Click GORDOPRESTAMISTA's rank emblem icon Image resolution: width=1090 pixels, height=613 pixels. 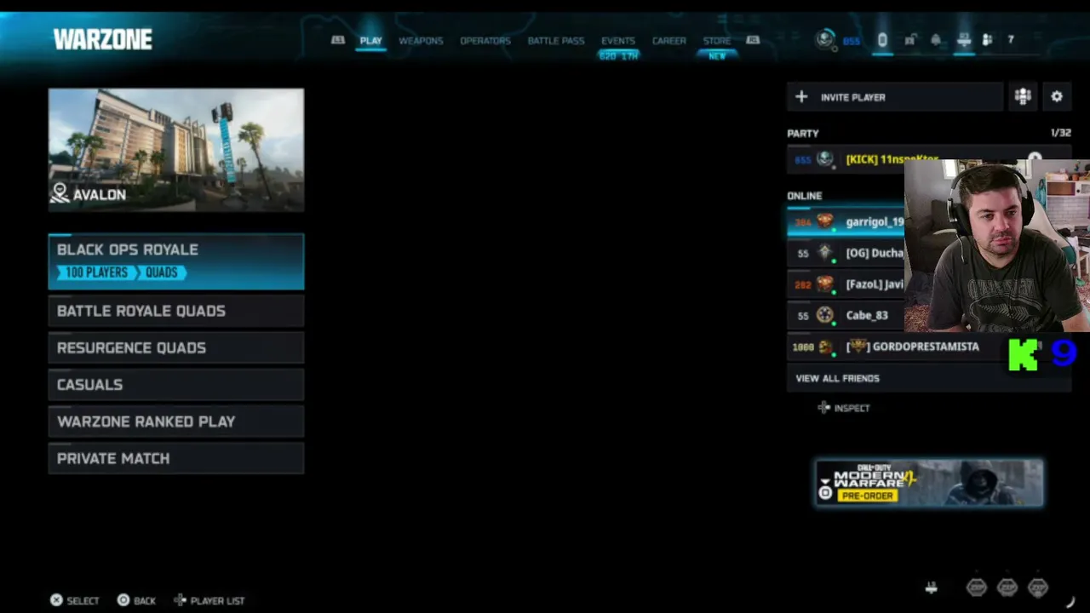824,347
